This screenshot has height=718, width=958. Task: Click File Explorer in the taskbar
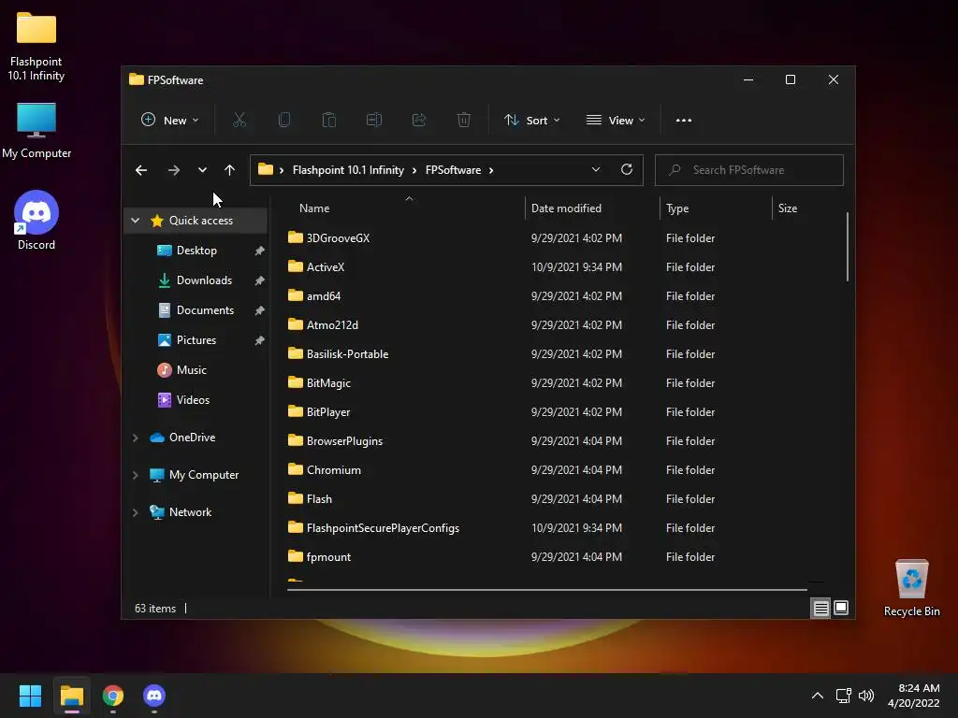[71, 696]
